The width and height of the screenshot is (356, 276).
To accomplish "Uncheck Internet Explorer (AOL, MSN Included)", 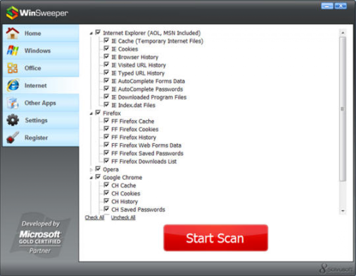I will tap(98, 32).
